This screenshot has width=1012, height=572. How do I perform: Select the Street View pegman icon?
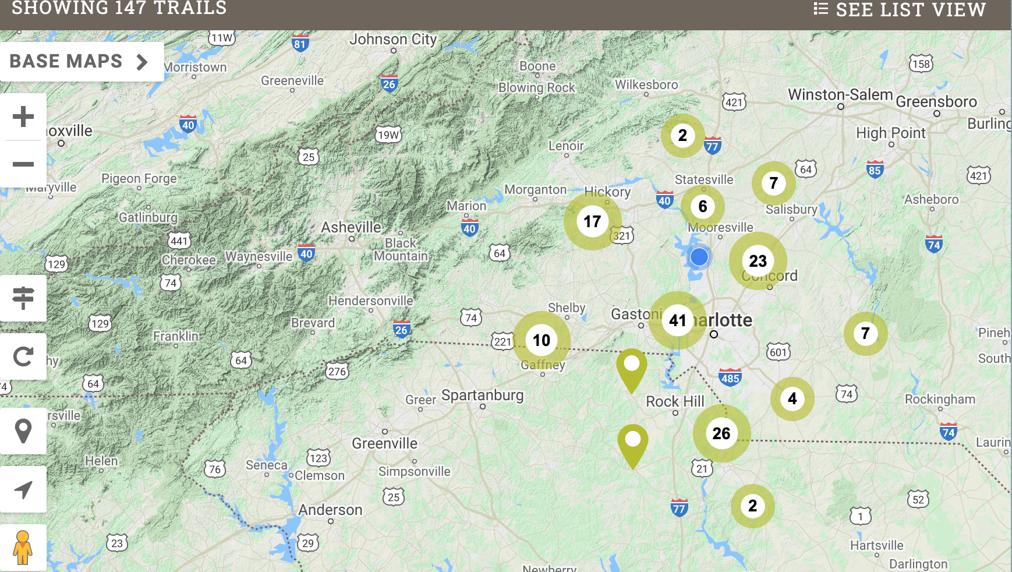tap(23, 548)
